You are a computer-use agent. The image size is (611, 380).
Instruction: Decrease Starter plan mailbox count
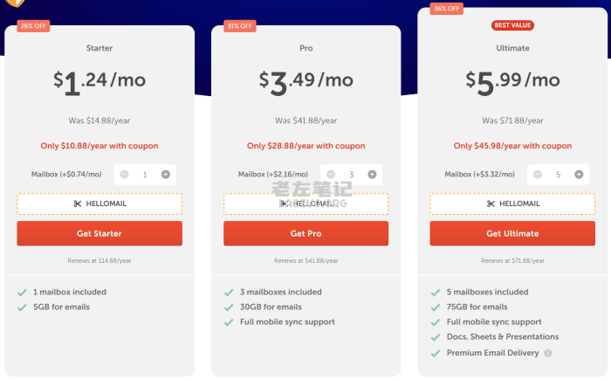pos(124,175)
